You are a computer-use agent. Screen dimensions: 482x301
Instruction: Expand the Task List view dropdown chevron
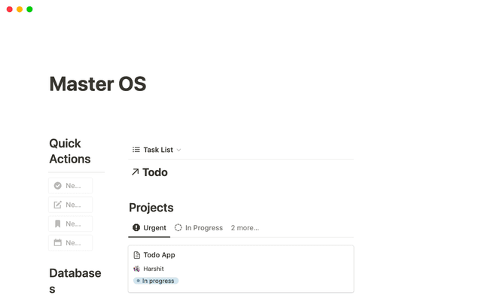click(x=178, y=150)
